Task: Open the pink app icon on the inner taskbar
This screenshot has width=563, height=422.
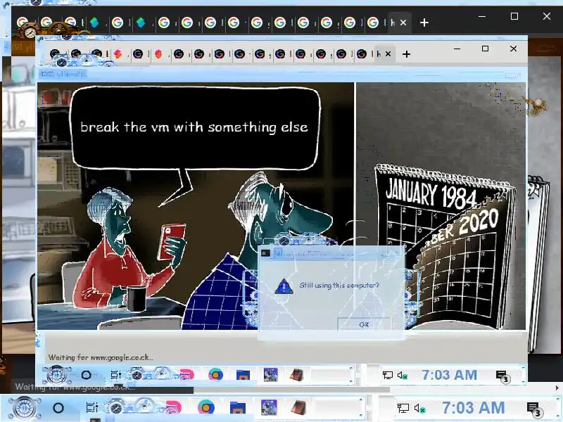Action: click(x=186, y=375)
